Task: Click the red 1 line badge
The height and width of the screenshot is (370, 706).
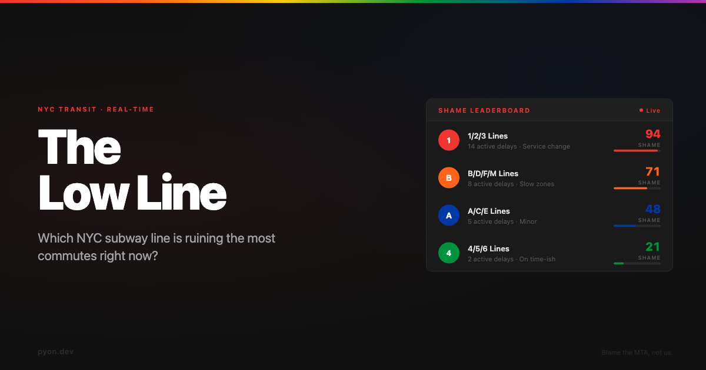Action: click(449, 140)
